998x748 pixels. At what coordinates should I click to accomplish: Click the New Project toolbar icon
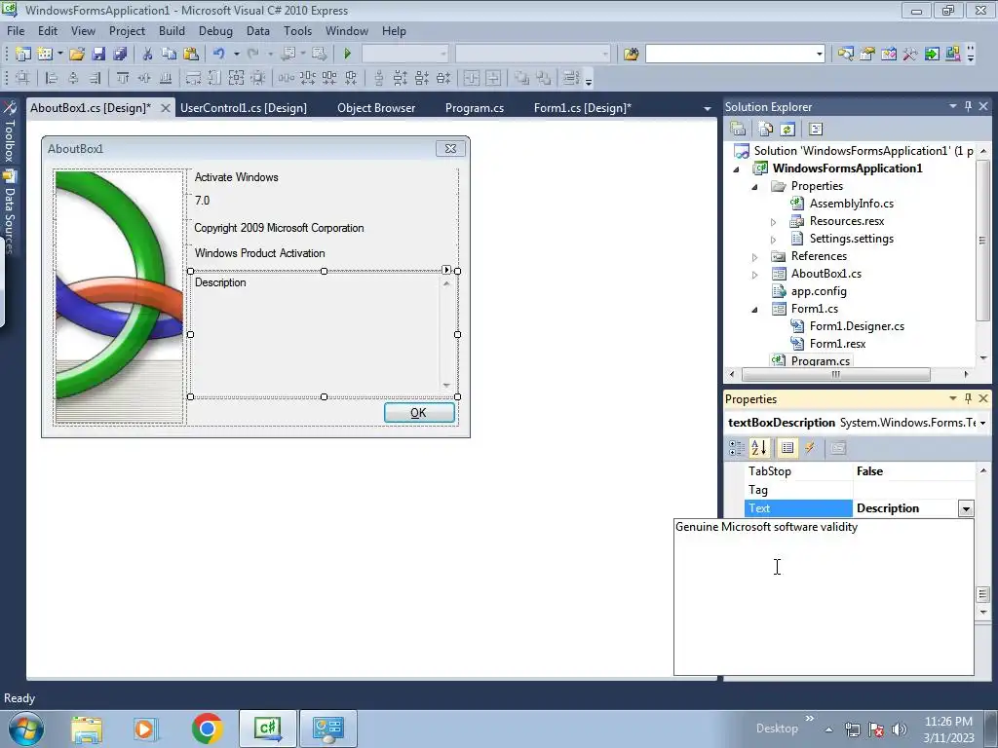pos(23,55)
